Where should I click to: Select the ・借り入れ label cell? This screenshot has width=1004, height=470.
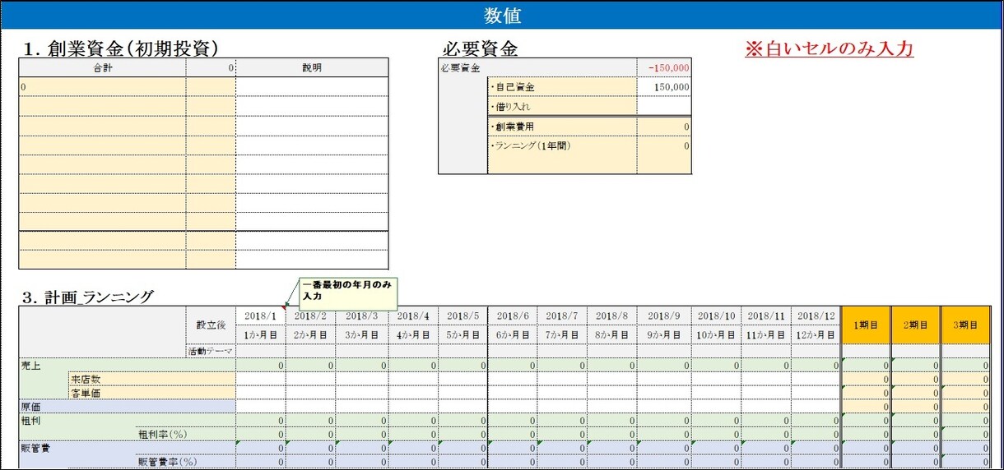tap(562, 106)
